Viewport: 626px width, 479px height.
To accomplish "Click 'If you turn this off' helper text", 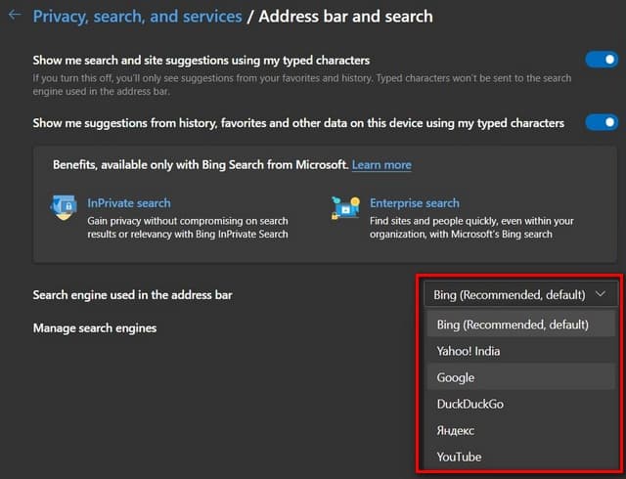I will coord(302,84).
